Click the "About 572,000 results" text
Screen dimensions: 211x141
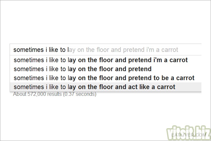[37, 94]
